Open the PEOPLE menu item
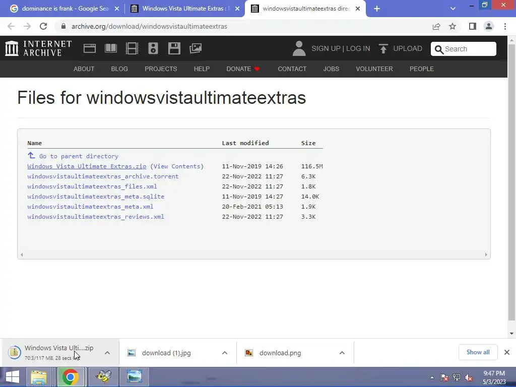Image resolution: width=516 pixels, height=387 pixels. coord(422,69)
